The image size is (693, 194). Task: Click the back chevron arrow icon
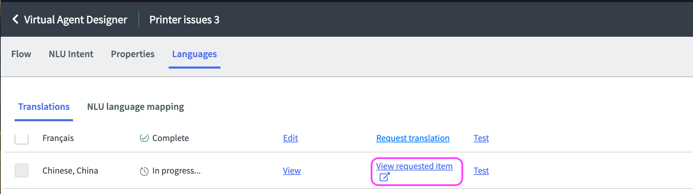[15, 19]
